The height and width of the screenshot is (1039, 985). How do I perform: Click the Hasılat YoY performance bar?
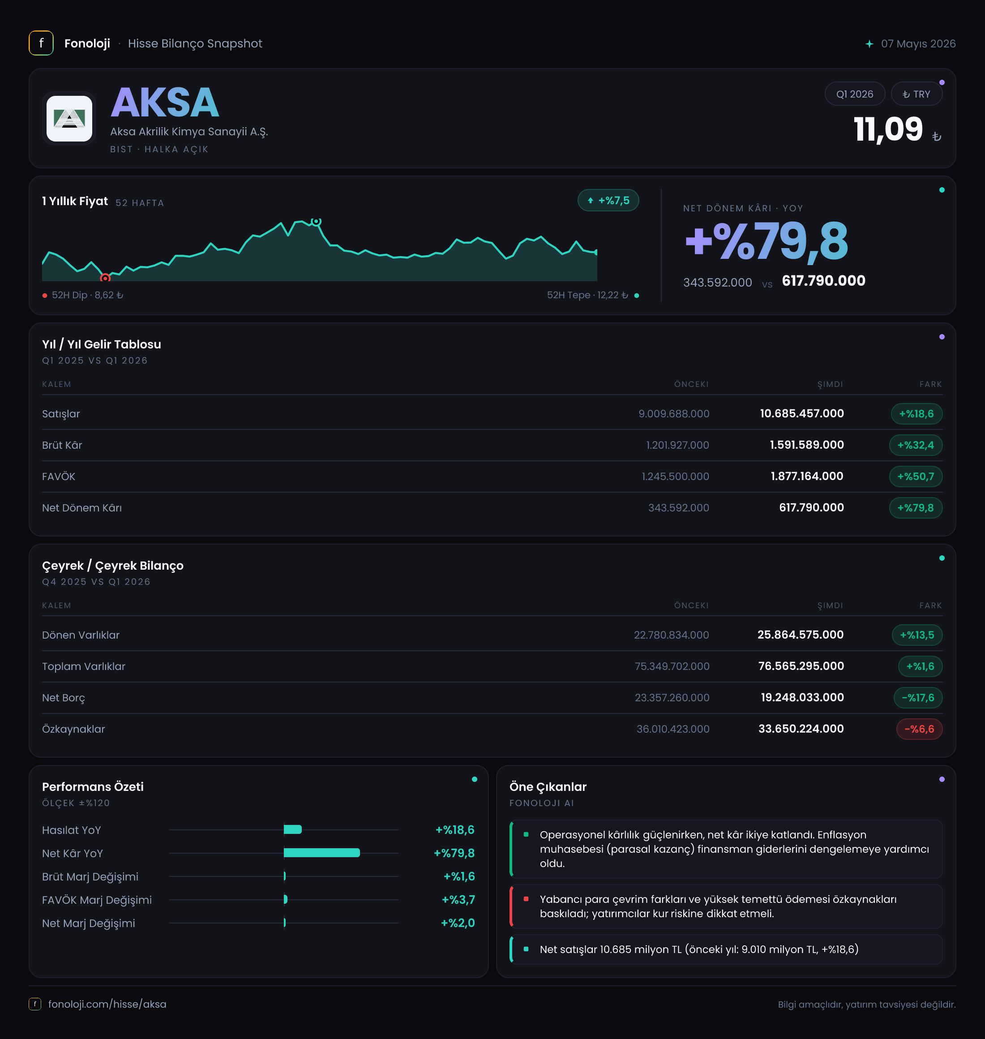tap(292, 829)
